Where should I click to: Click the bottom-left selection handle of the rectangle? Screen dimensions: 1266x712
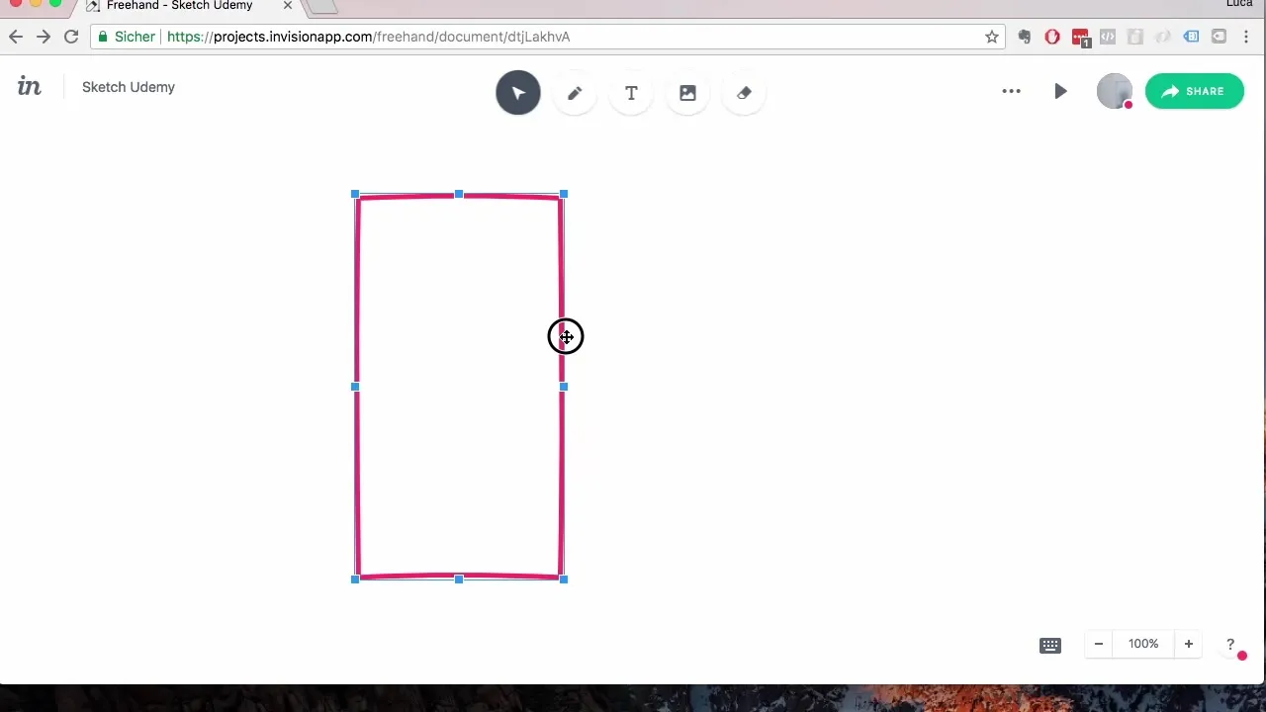(355, 579)
